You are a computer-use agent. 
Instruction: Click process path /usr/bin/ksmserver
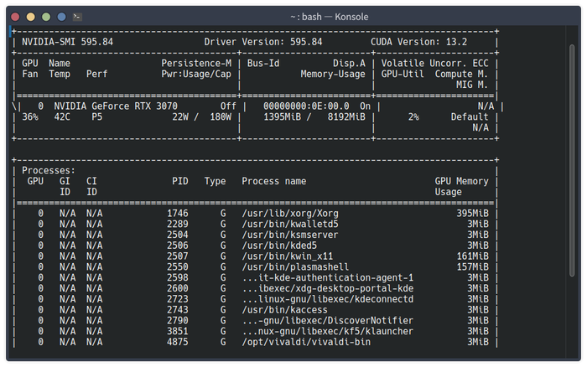290,235
